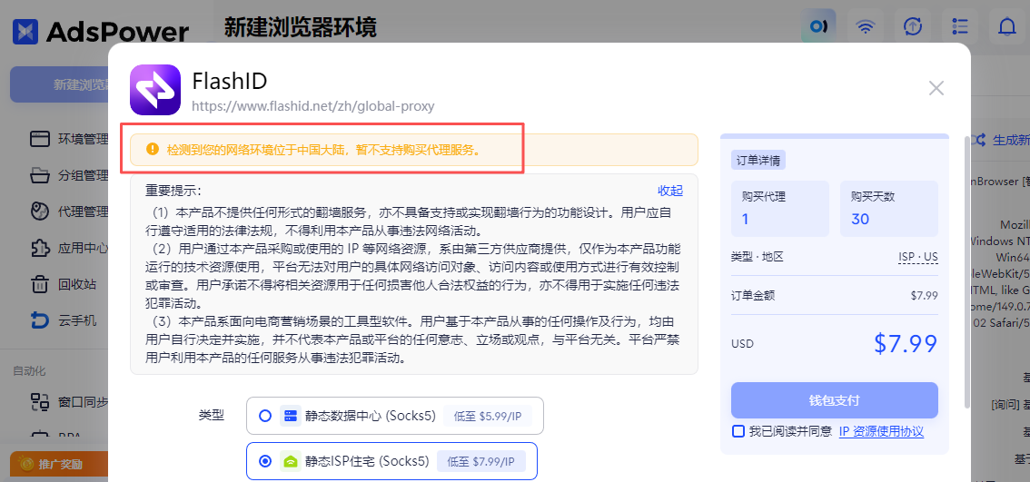Open the 窗口同步 automation icon
The height and width of the screenshot is (482, 1030).
click(40, 401)
